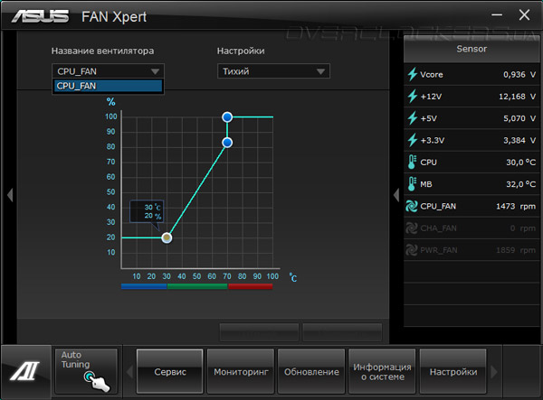Viewport: 543px width, 400px height.
Task: Minimize the FAN Xpert window
Action: tap(497, 14)
